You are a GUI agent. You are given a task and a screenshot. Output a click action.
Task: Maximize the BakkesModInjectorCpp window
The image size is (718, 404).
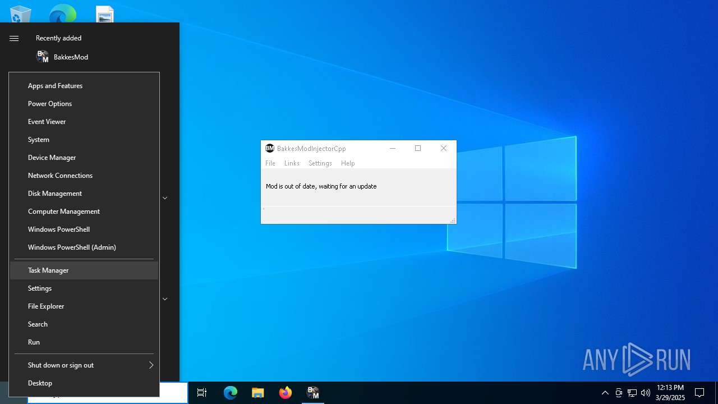pos(418,148)
